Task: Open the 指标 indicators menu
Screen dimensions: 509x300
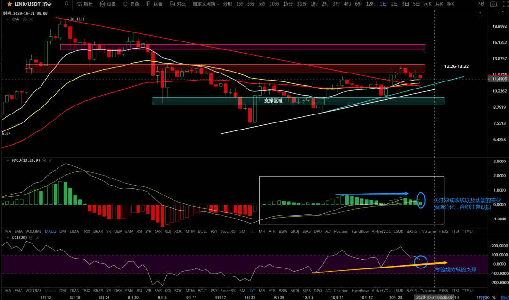Action: (x=84, y=4)
